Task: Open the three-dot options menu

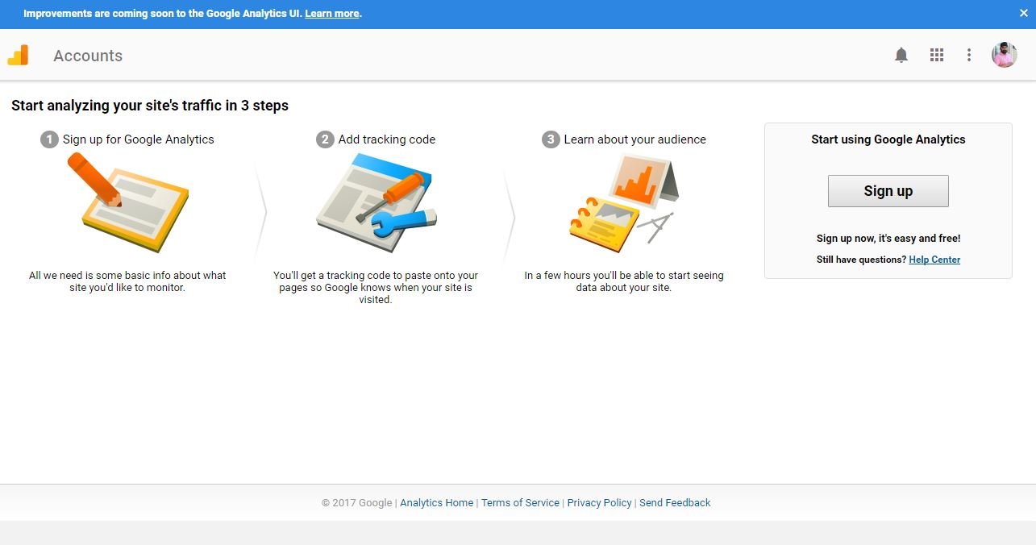Action: tap(969, 55)
